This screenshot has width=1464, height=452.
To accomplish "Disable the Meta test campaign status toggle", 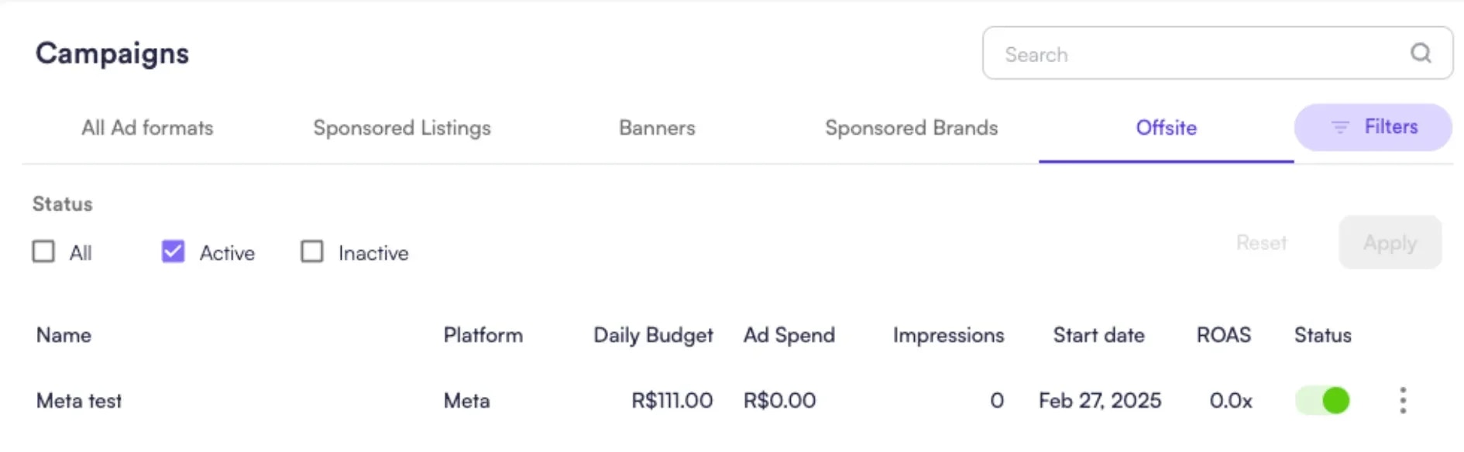I will point(1322,400).
